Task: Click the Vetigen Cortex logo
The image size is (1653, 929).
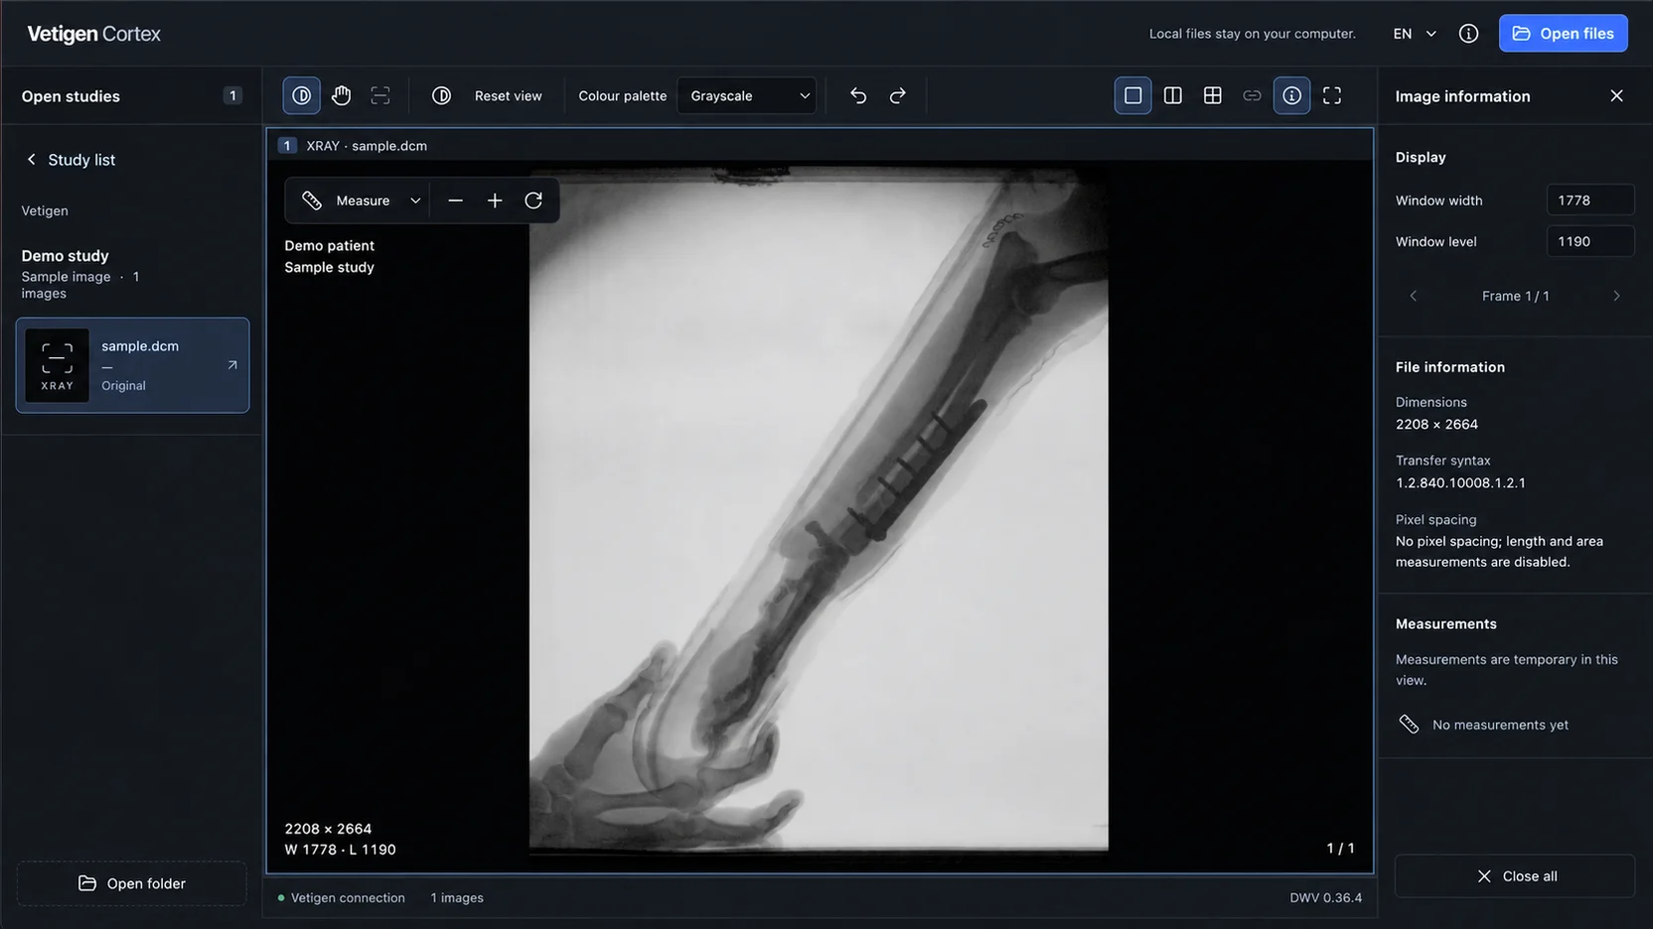Action: click(x=93, y=34)
